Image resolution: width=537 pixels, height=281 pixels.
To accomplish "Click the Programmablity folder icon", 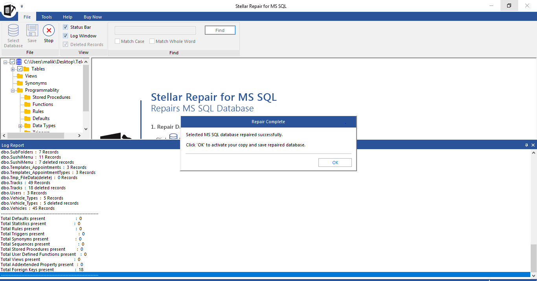I will (x=20, y=90).
